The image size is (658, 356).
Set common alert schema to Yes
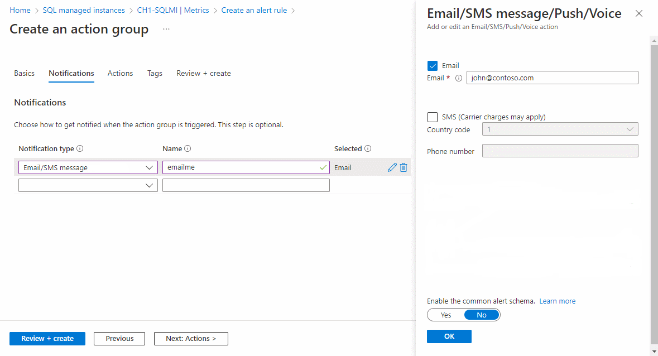pos(446,315)
